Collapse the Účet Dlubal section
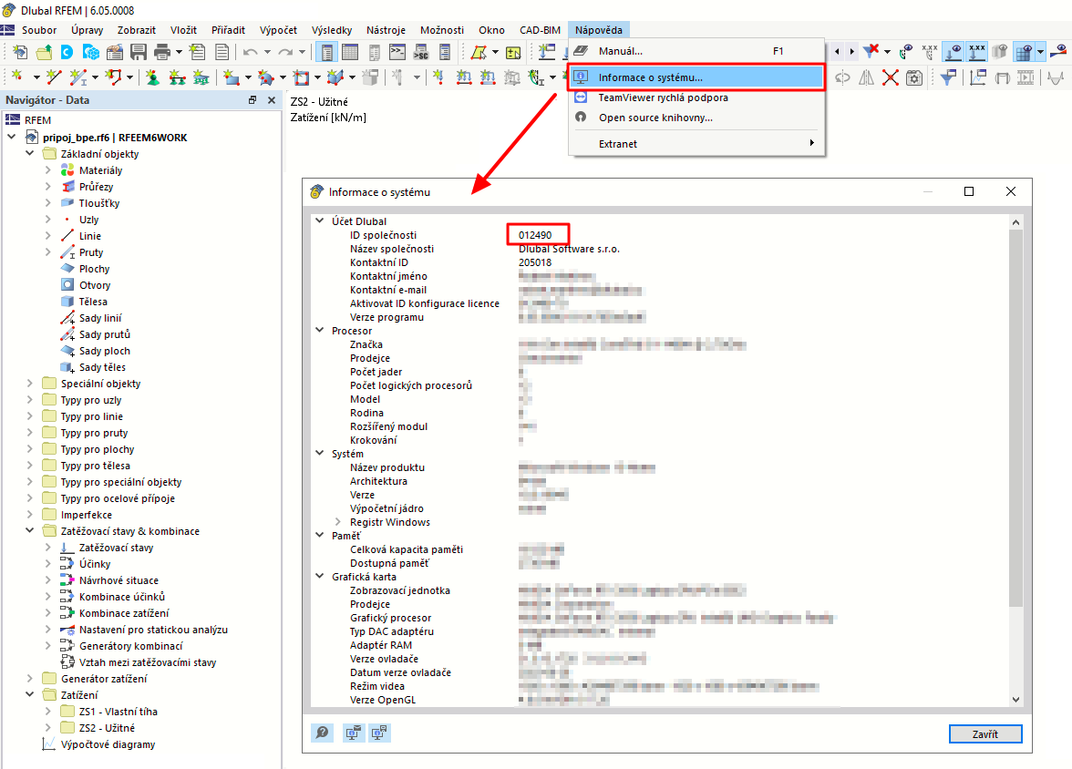 point(320,220)
